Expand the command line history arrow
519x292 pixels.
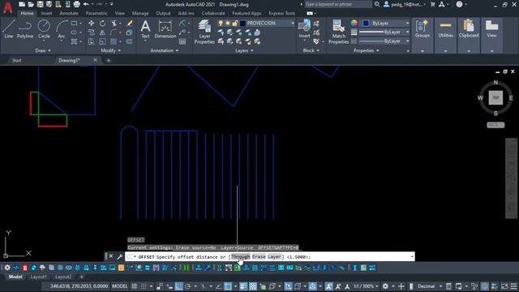coord(412,256)
